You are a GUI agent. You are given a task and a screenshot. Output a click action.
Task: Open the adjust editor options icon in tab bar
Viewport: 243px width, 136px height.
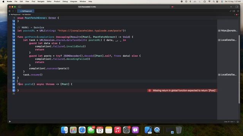pyautogui.click(x=234, y=11)
